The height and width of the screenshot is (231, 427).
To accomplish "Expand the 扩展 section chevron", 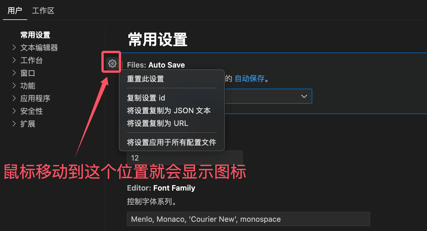I will click(14, 124).
